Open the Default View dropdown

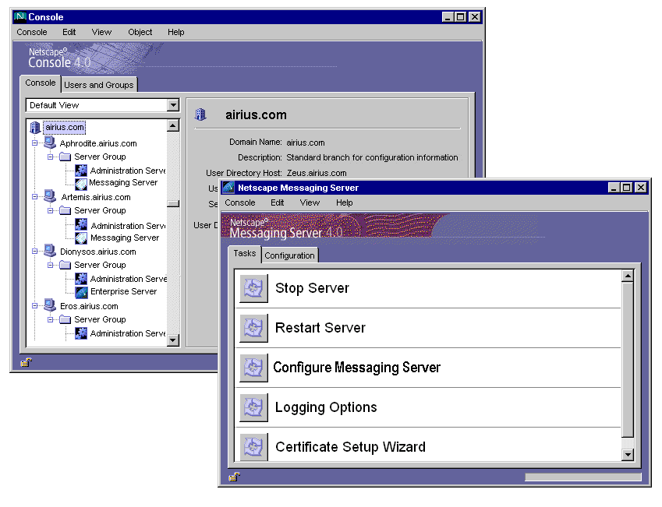(172, 105)
